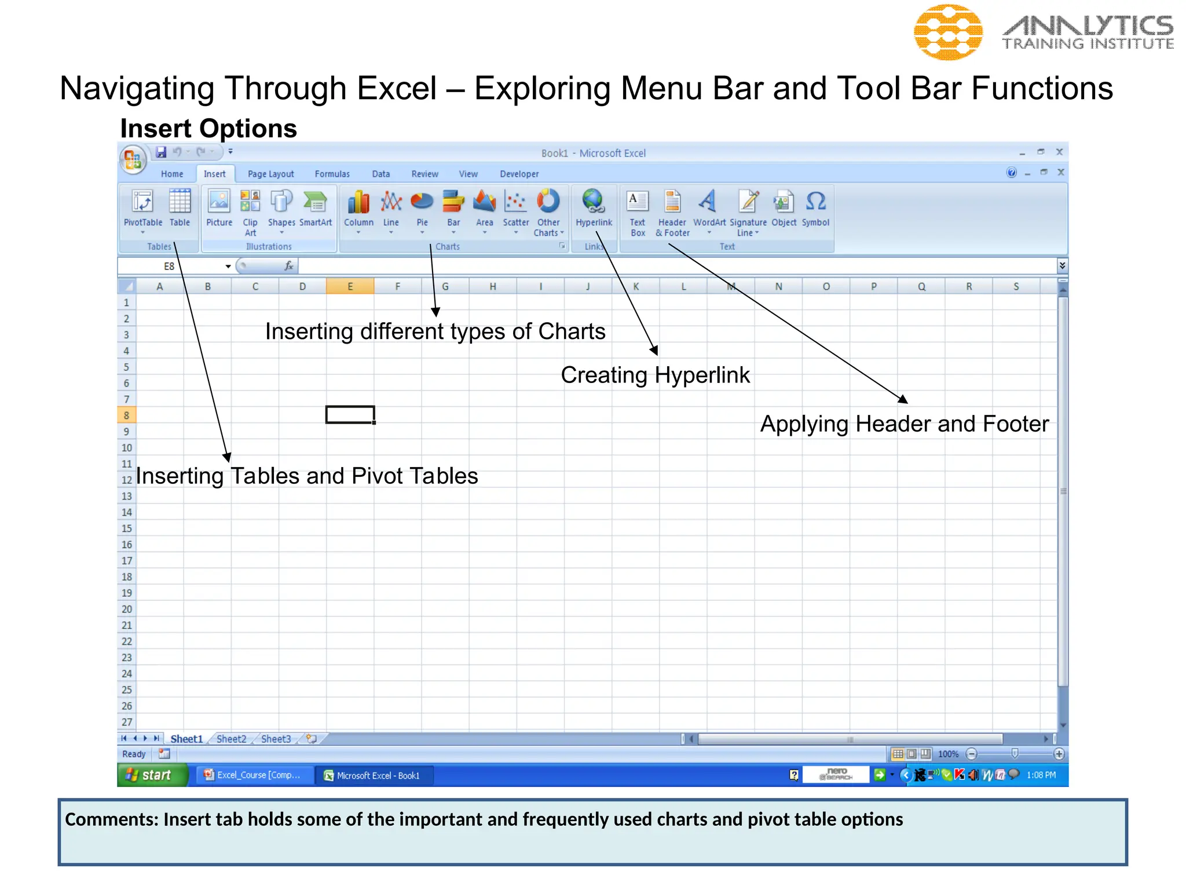
Task: Switch to the Developer tab
Action: click(519, 174)
